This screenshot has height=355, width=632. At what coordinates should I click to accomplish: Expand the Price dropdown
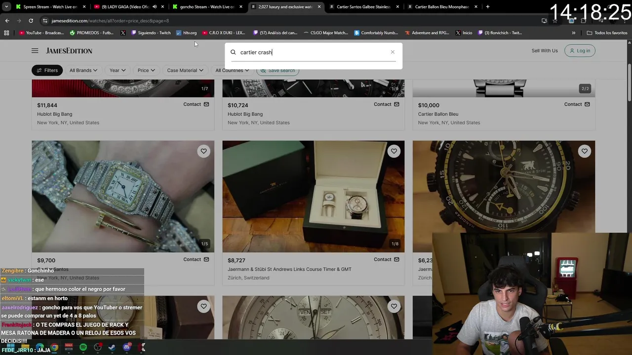click(146, 70)
